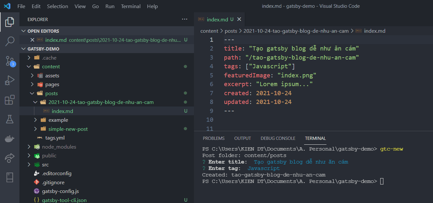Open the Selection menu
433x203 pixels.
(x=57, y=6)
